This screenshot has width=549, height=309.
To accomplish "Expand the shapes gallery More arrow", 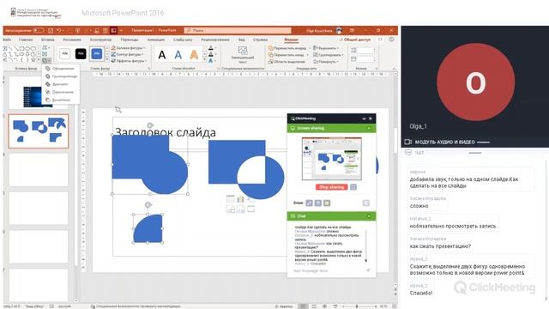I will [x=39, y=60].
